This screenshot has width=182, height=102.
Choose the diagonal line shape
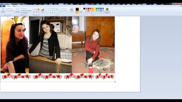(x=47, y=9)
